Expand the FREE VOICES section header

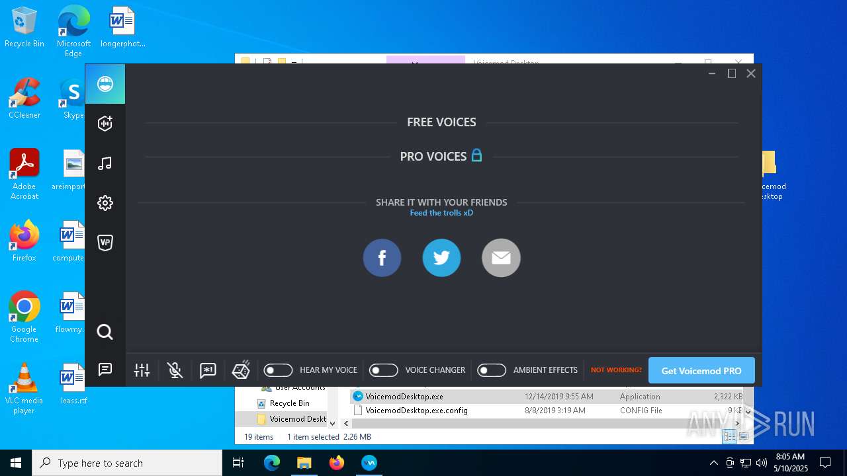point(441,122)
